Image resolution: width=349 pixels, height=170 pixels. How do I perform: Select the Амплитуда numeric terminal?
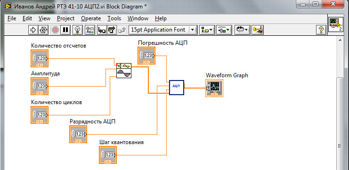pos(40,86)
